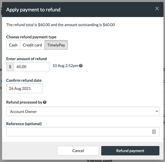Focus the refund amount field showing 60.00
This screenshot has width=165, height=162.
(x=32, y=67)
